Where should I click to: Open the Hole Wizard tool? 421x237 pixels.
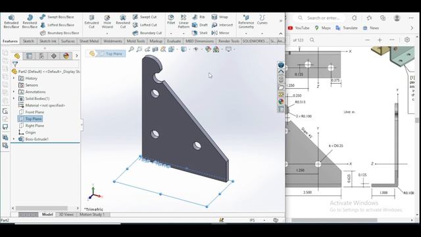click(107, 22)
